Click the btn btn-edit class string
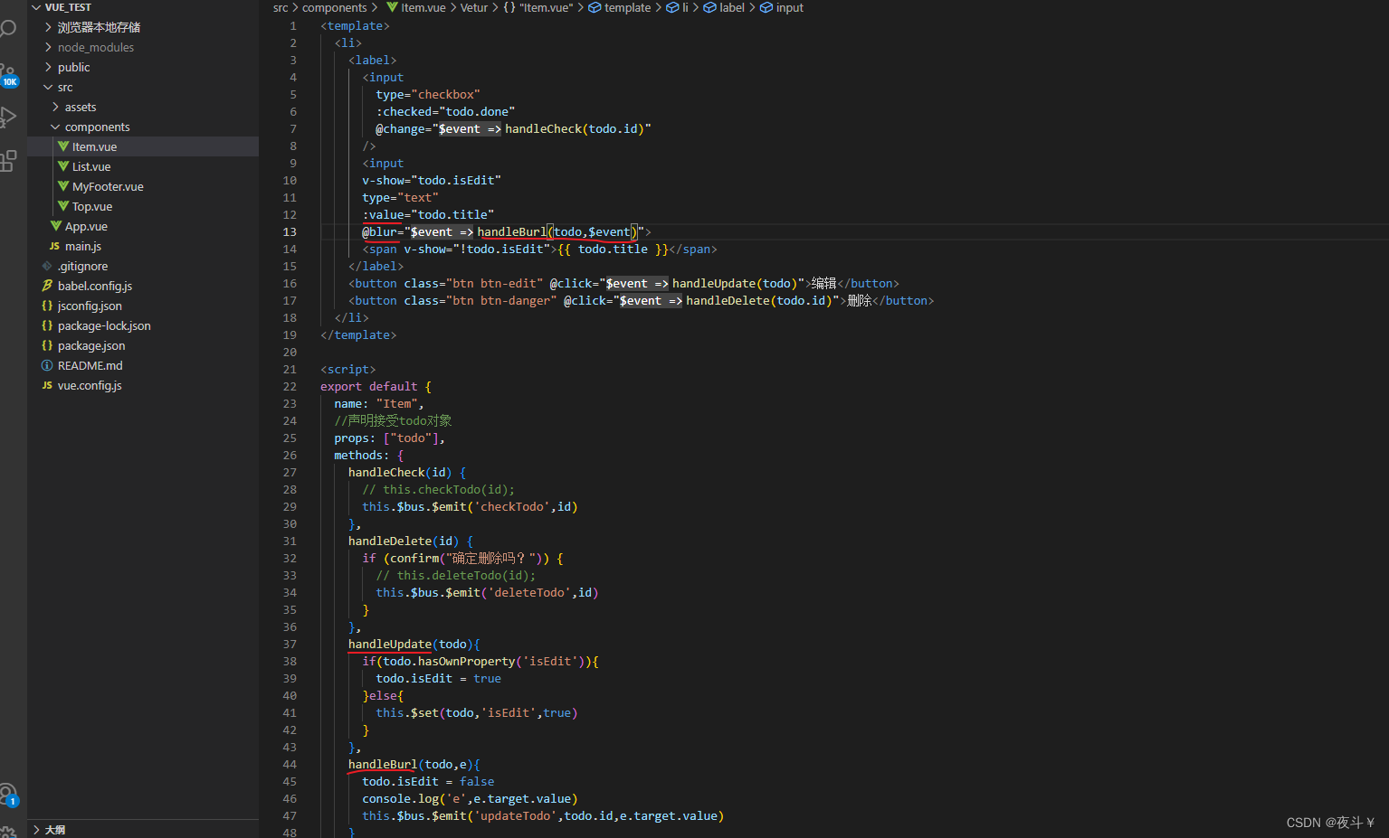 point(494,283)
